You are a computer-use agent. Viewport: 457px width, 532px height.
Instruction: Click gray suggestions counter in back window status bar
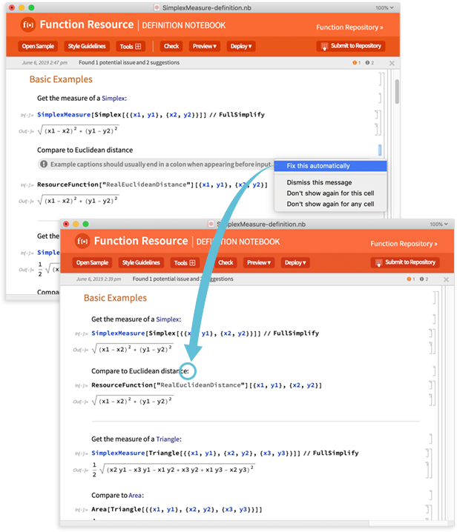click(369, 63)
